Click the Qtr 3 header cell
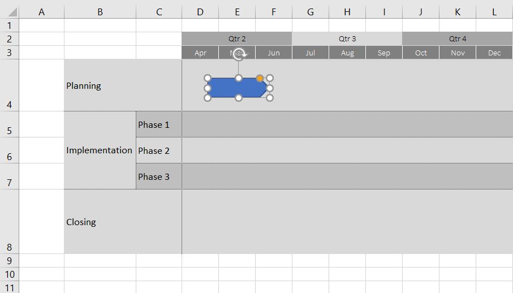 coord(347,39)
